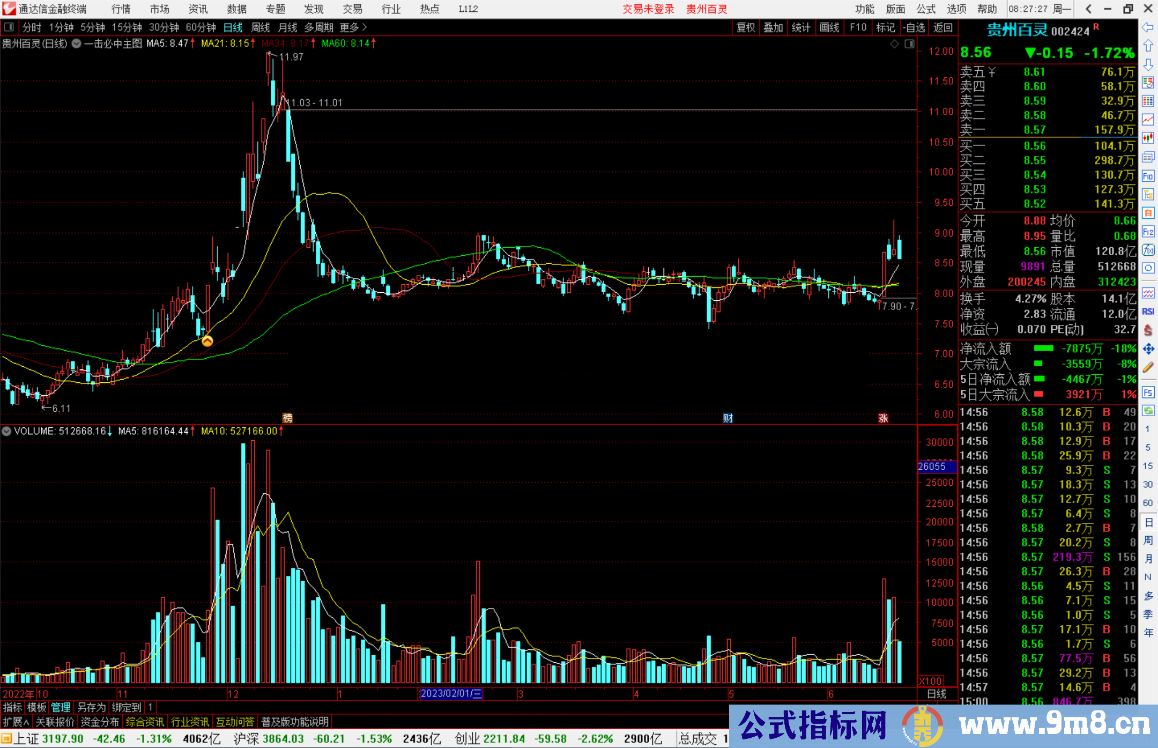
Task: Switch to 1-minute period in right sidebar
Action: (1148, 429)
